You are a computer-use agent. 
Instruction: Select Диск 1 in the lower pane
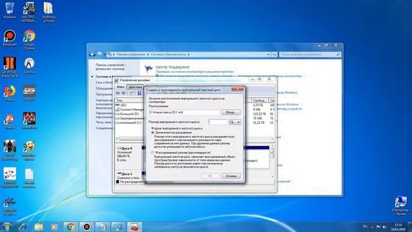129,178
